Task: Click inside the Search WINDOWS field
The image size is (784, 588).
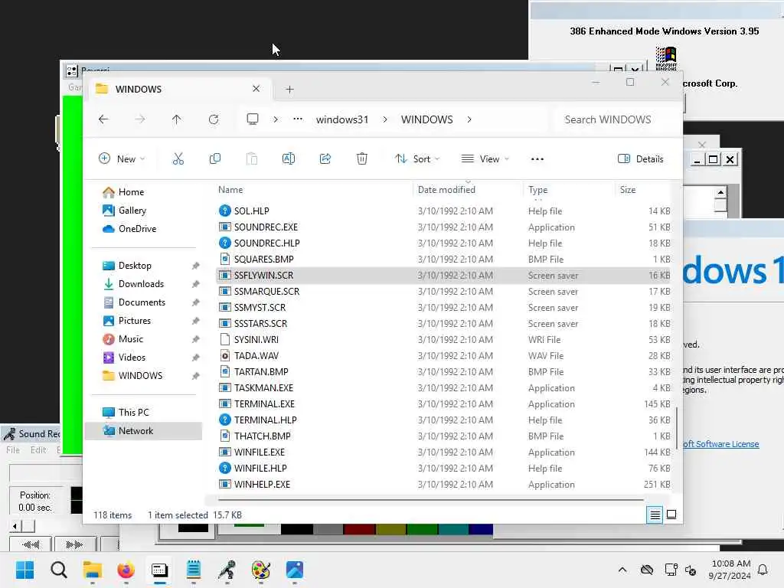Action: tap(616, 119)
